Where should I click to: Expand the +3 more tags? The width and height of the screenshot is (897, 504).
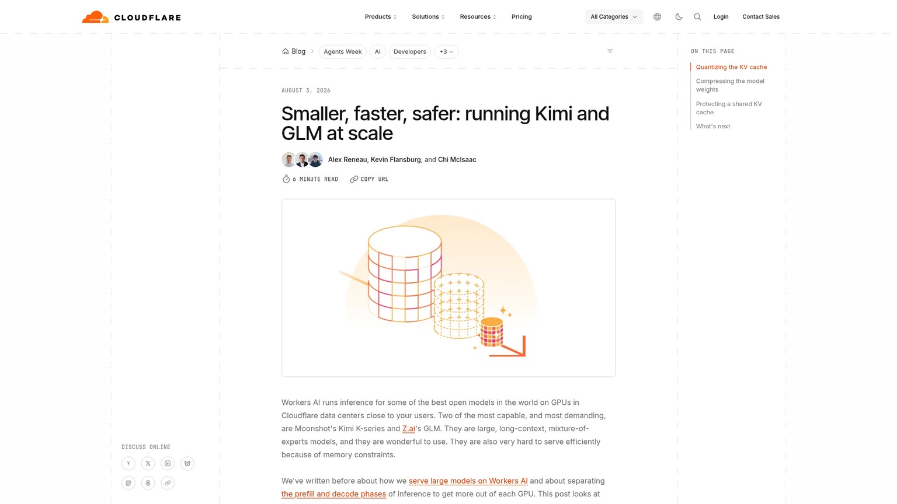tap(446, 52)
